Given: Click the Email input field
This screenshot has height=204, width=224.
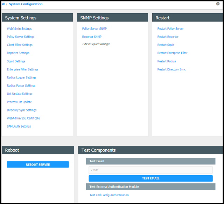Looking at the screenshot, I should pyautogui.click(x=150, y=170).
